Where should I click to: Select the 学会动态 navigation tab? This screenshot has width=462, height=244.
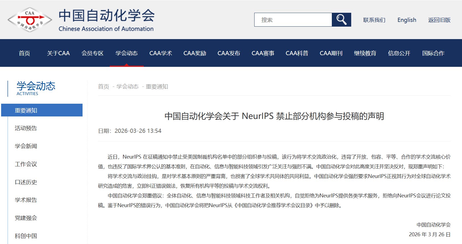point(127,53)
